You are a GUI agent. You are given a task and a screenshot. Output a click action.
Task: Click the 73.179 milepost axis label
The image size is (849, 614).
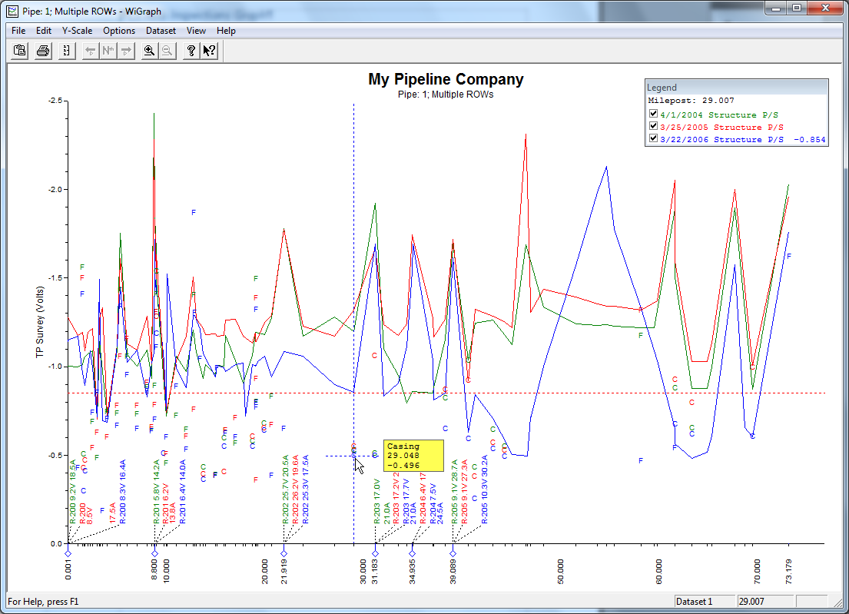[788, 571]
